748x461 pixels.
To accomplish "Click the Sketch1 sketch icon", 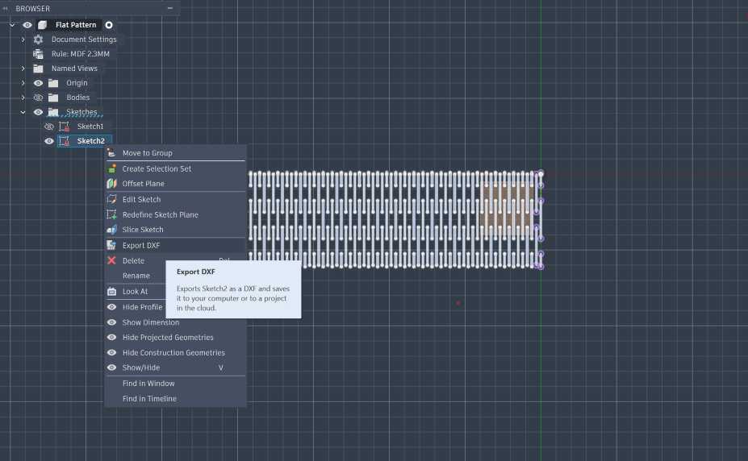I will 64,127.
